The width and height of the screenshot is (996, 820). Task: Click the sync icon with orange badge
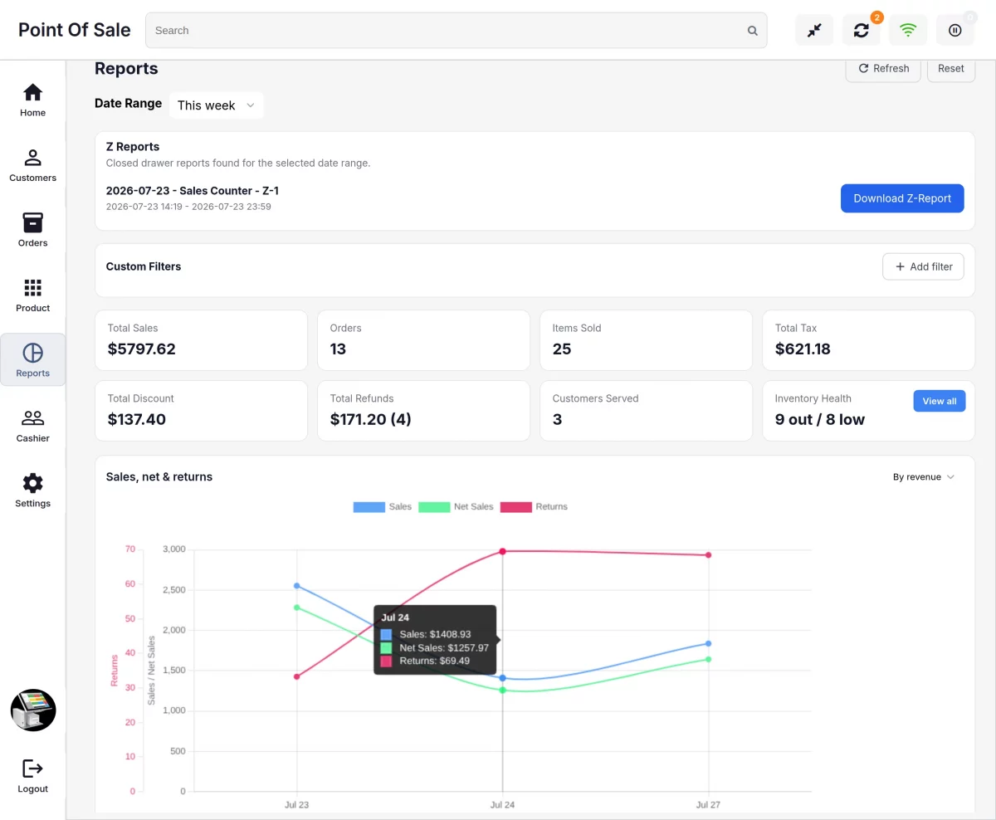[862, 30]
